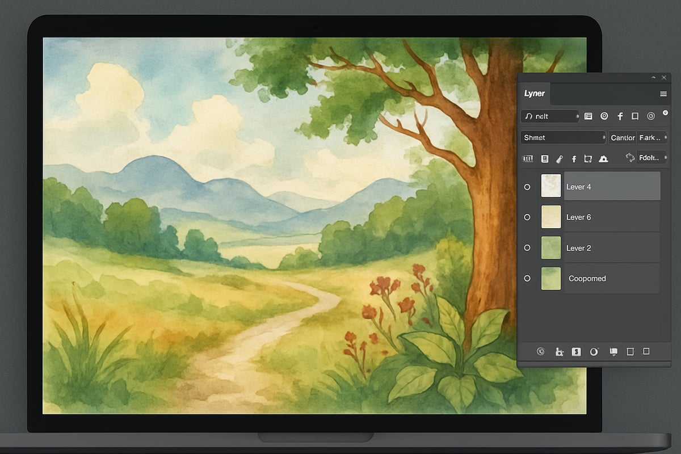
Task: Open the Fdelt dropdown
Action: click(x=651, y=158)
